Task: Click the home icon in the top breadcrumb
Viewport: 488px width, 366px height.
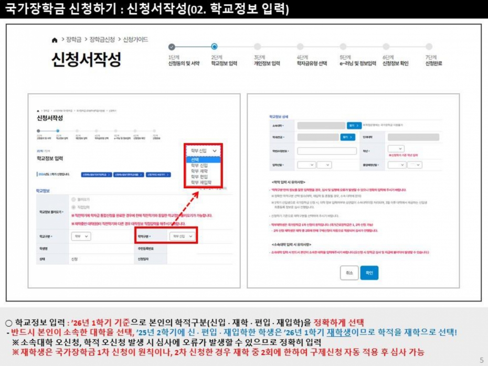Action: point(55,40)
